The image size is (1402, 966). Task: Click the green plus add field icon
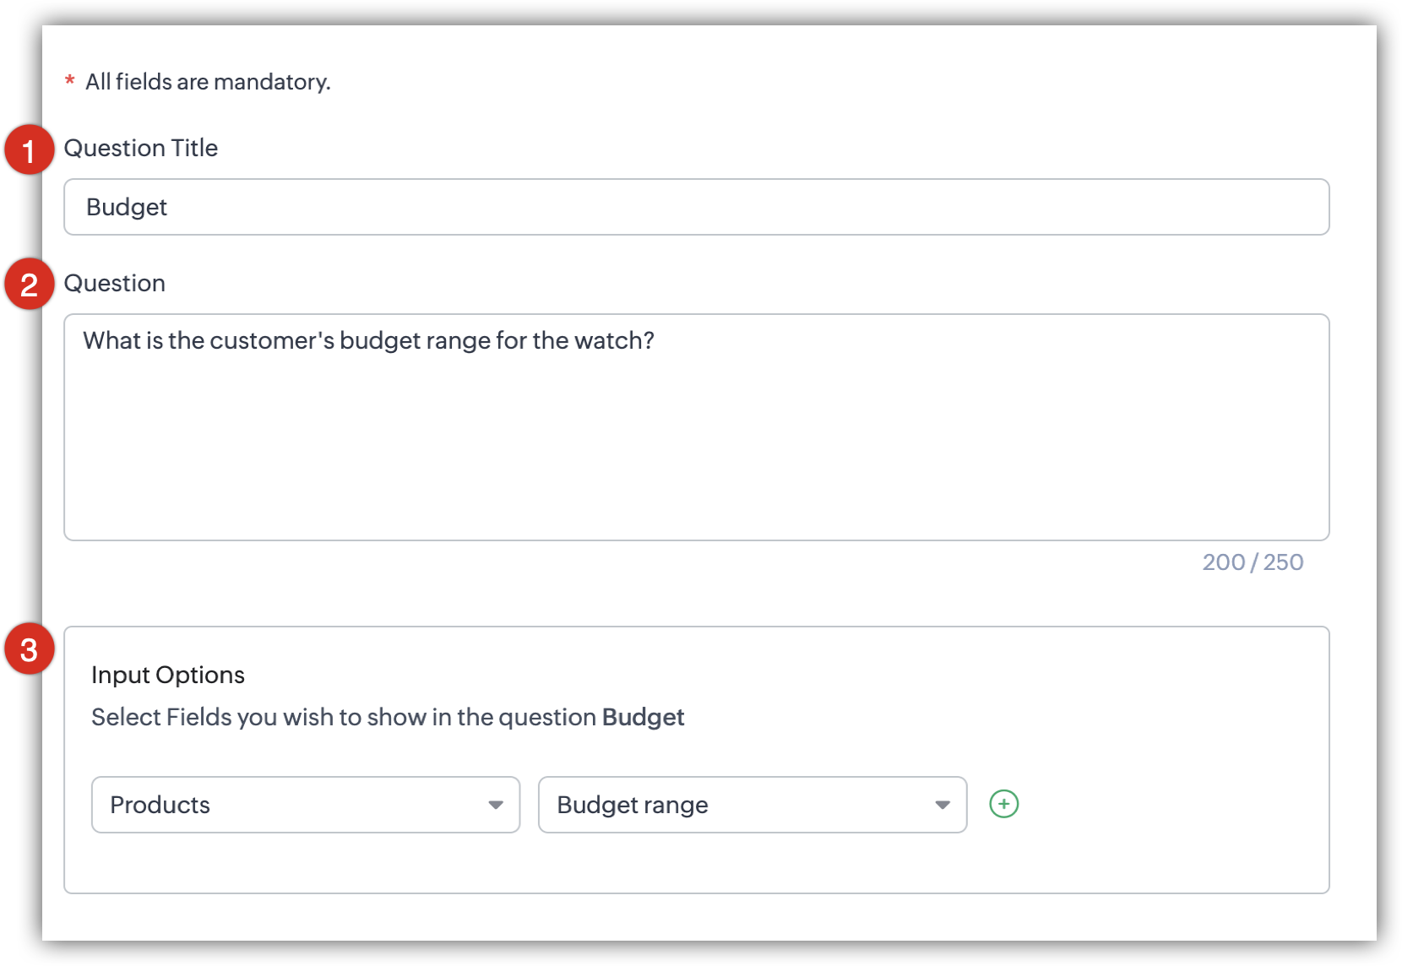pos(1003,804)
